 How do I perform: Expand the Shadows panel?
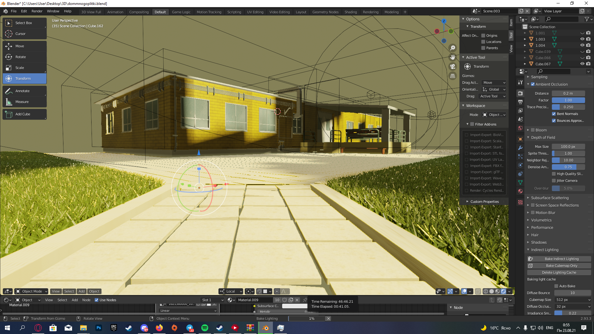(539, 242)
